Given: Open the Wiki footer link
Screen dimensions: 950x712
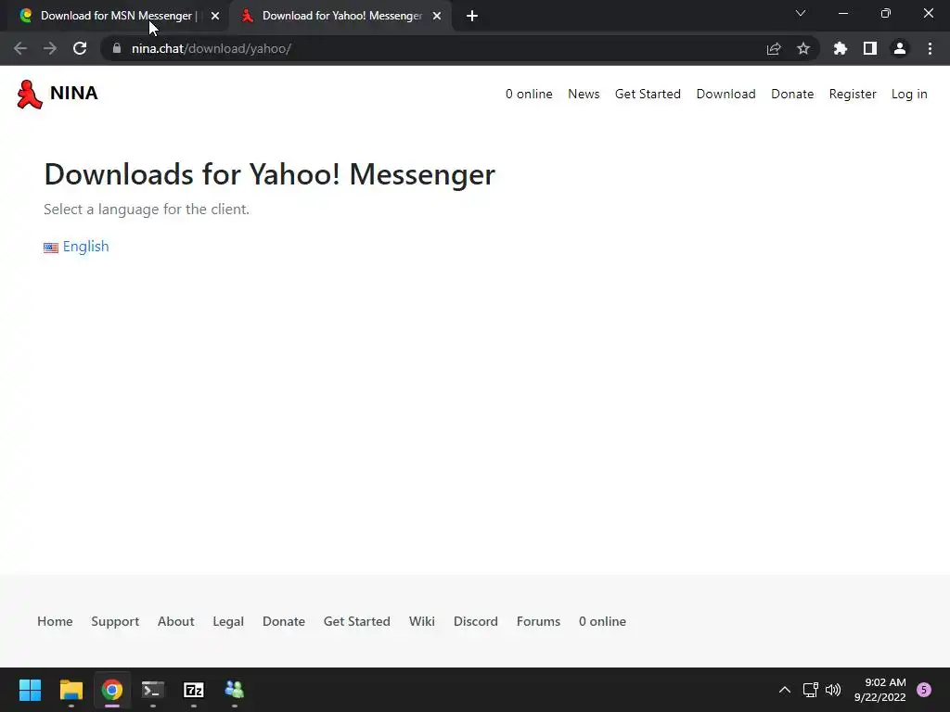Looking at the screenshot, I should point(422,621).
